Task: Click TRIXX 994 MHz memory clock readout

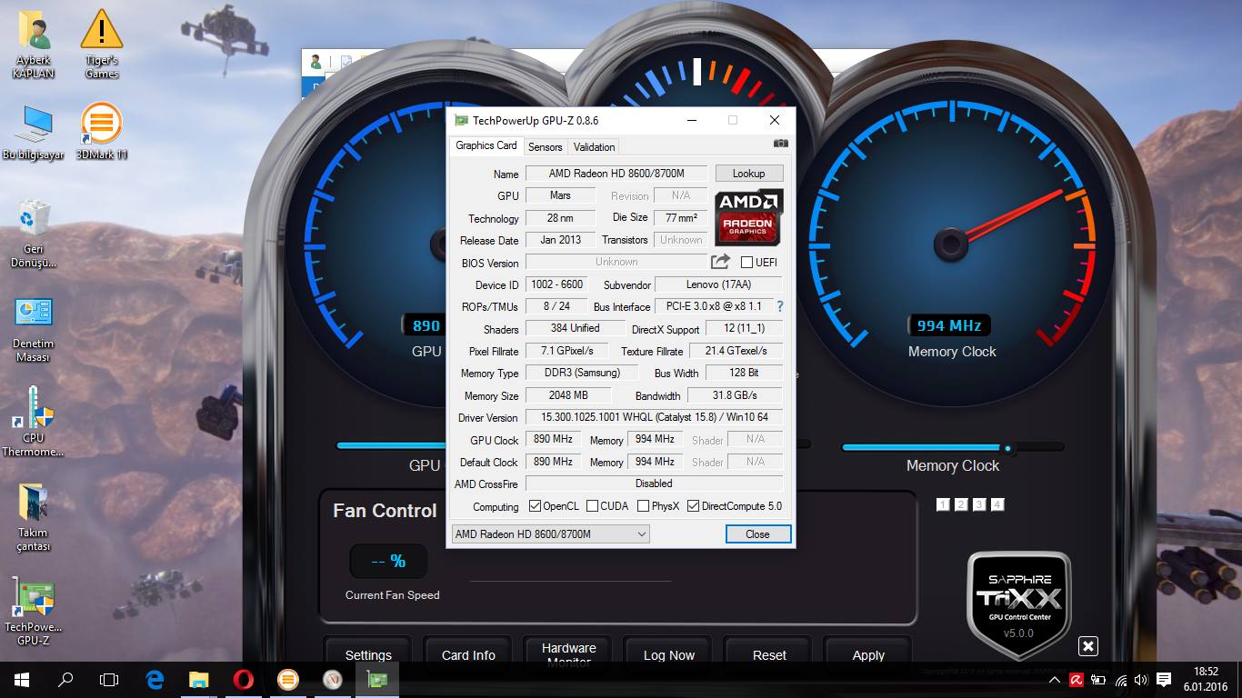Action: click(949, 325)
